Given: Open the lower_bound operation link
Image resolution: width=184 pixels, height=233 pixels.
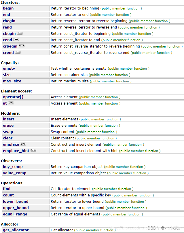Looking at the screenshot, I should [x=16, y=201].
